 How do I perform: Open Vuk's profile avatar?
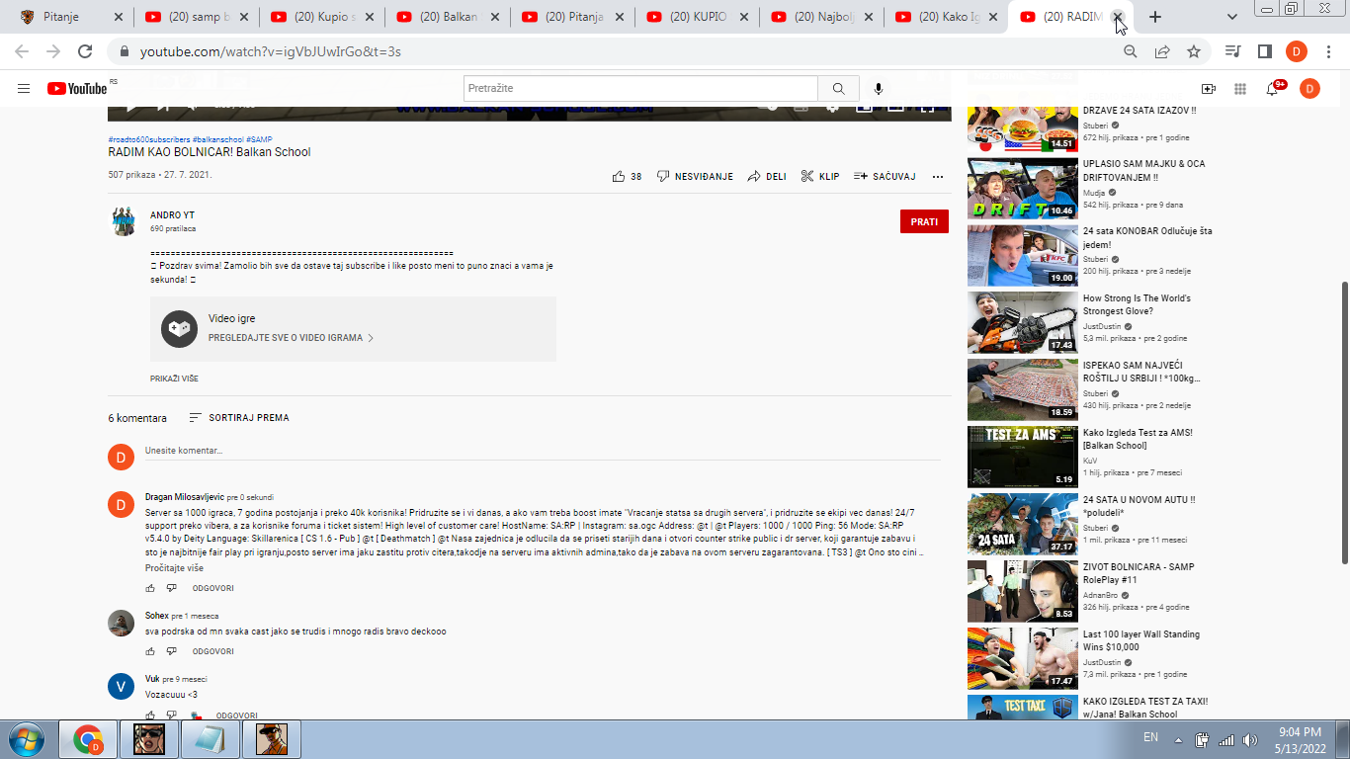(121, 687)
